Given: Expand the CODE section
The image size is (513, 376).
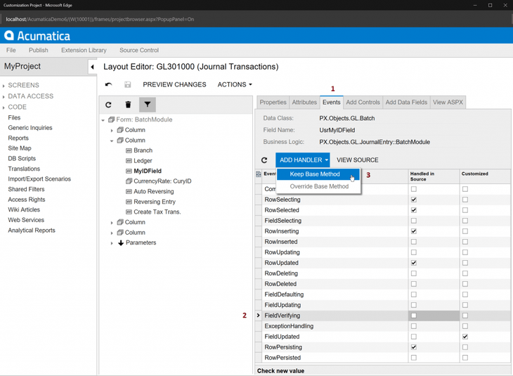Looking at the screenshot, I should [4, 108].
